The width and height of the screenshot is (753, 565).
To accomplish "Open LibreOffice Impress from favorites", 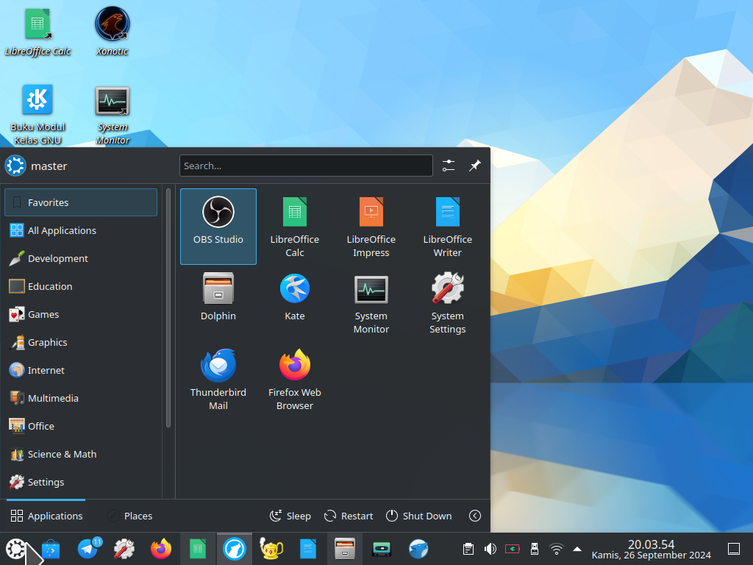I will point(371,227).
